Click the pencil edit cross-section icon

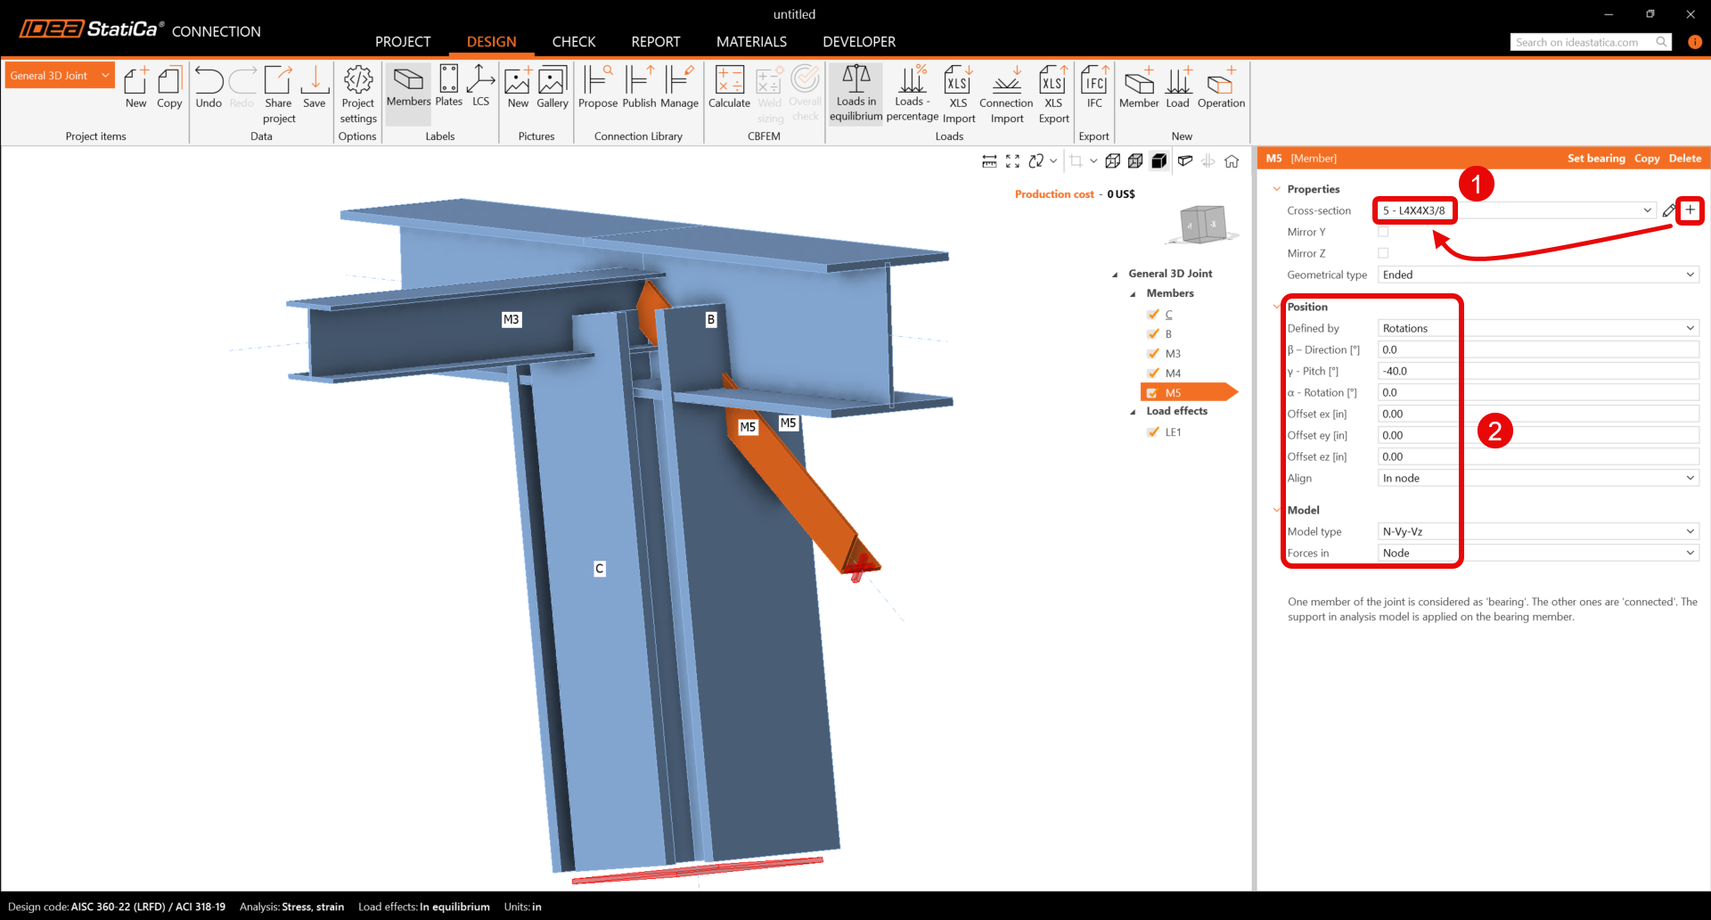pyautogui.click(x=1668, y=211)
